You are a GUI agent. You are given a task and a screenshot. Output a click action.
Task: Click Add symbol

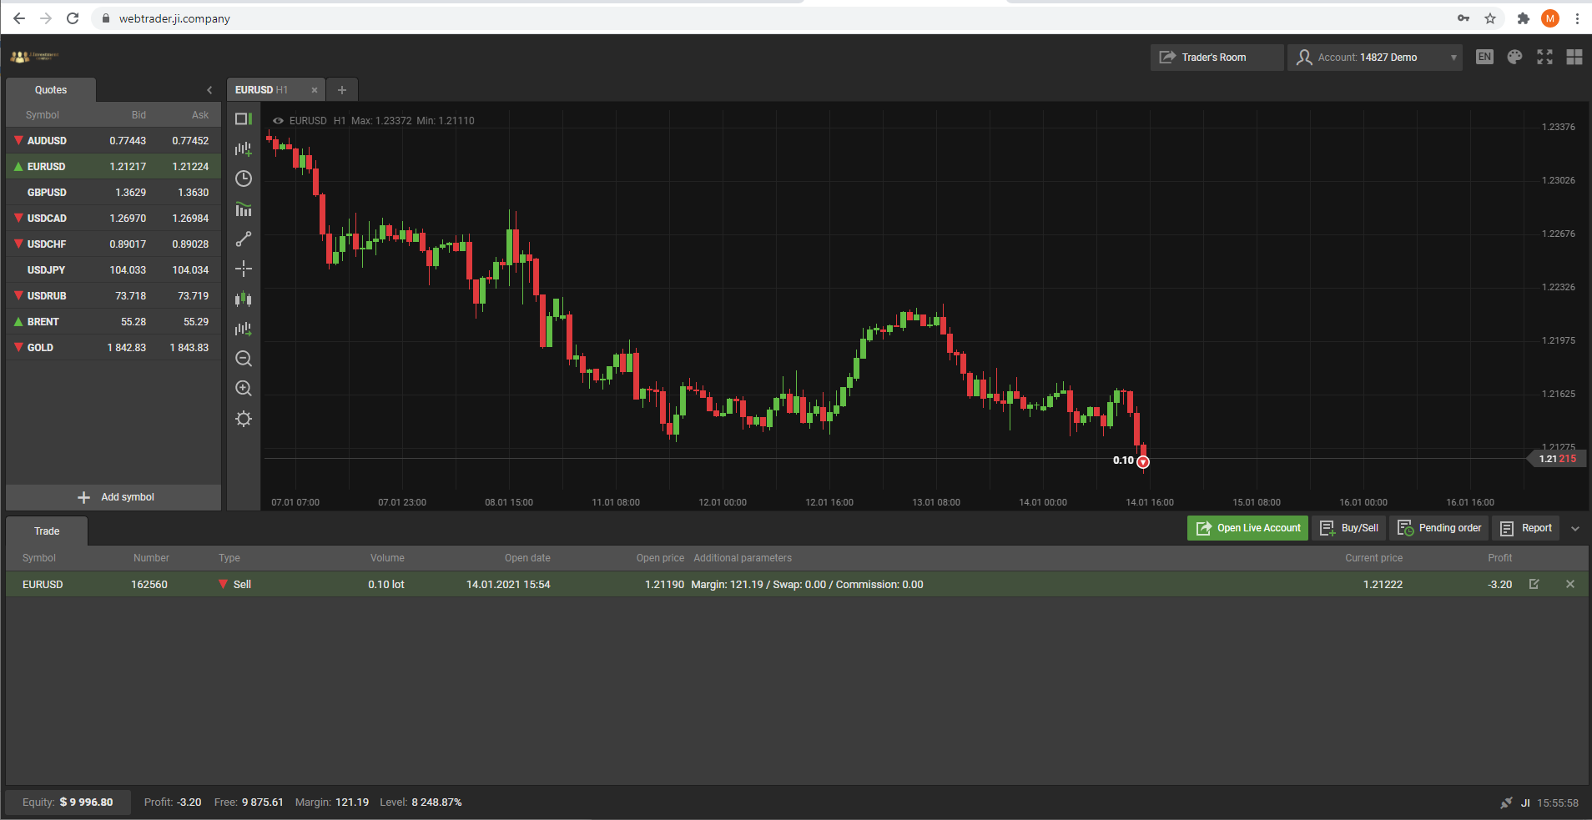(113, 497)
